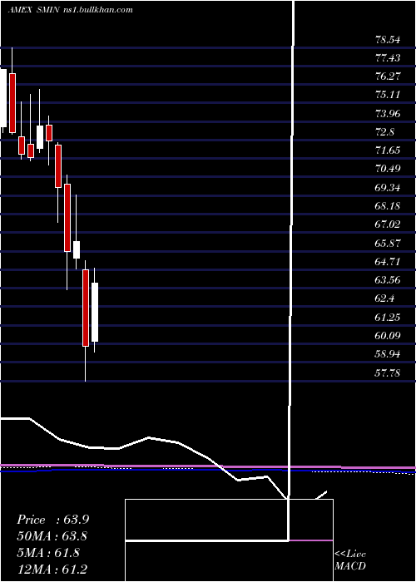The height and width of the screenshot is (582, 416).
Task: Click the 73.96 price axis label
Action: 388,114
